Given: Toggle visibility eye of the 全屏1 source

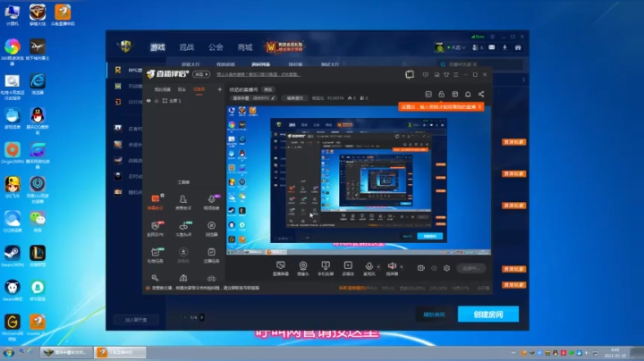Looking at the screenshot, I should point(148,100).
